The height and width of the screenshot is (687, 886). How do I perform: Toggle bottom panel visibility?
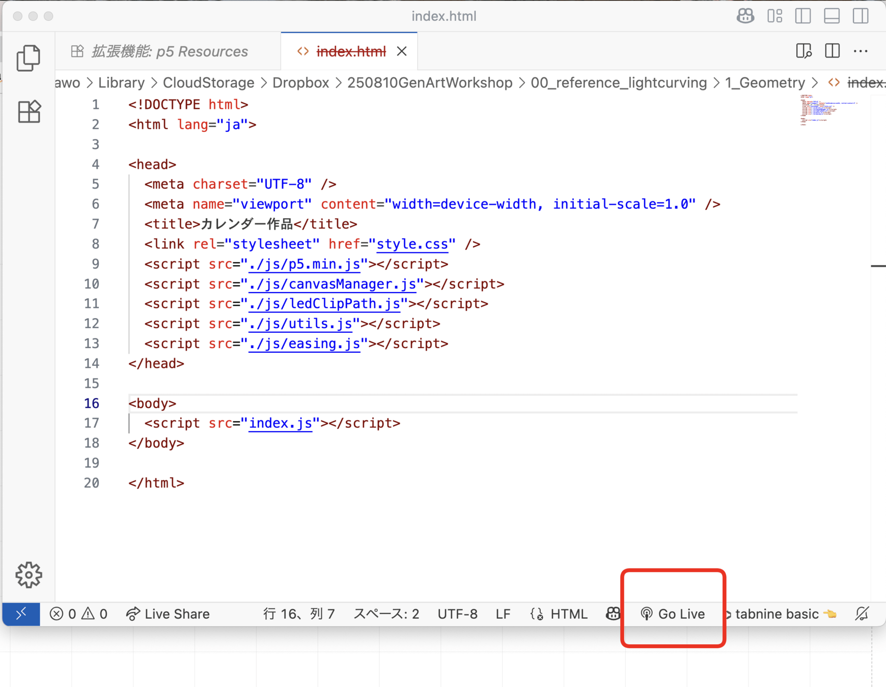click(x=832, y=16)
